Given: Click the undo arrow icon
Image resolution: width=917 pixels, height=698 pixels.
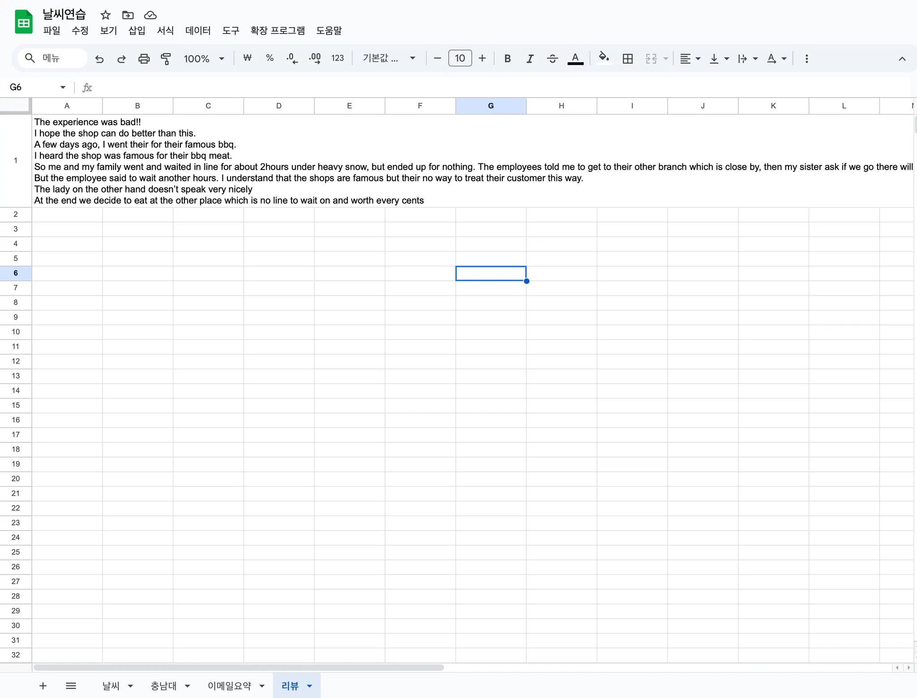Looking at the screenshot, I should point(99,59).
